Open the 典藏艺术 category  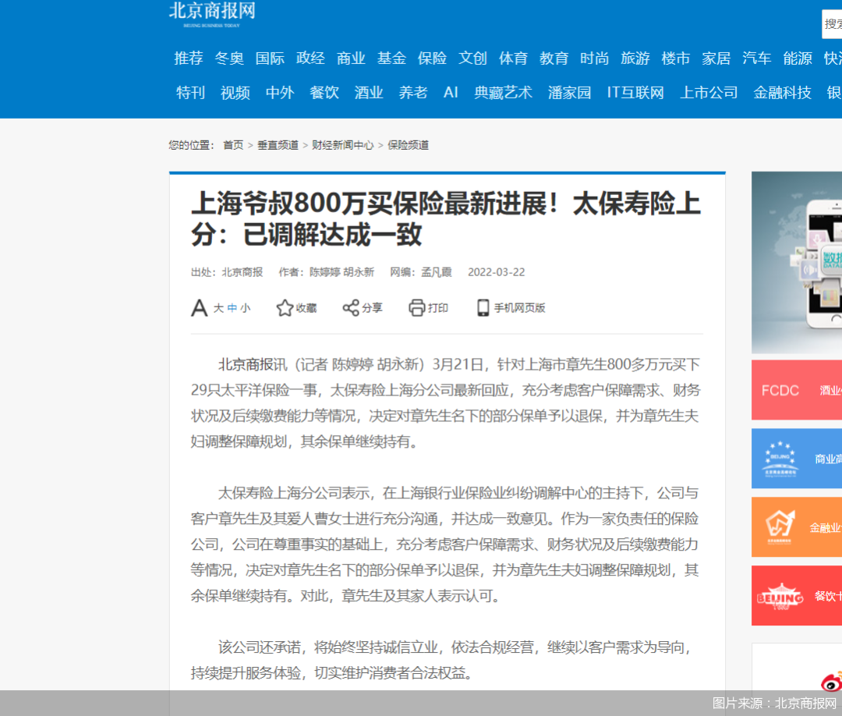click(504, 92)
